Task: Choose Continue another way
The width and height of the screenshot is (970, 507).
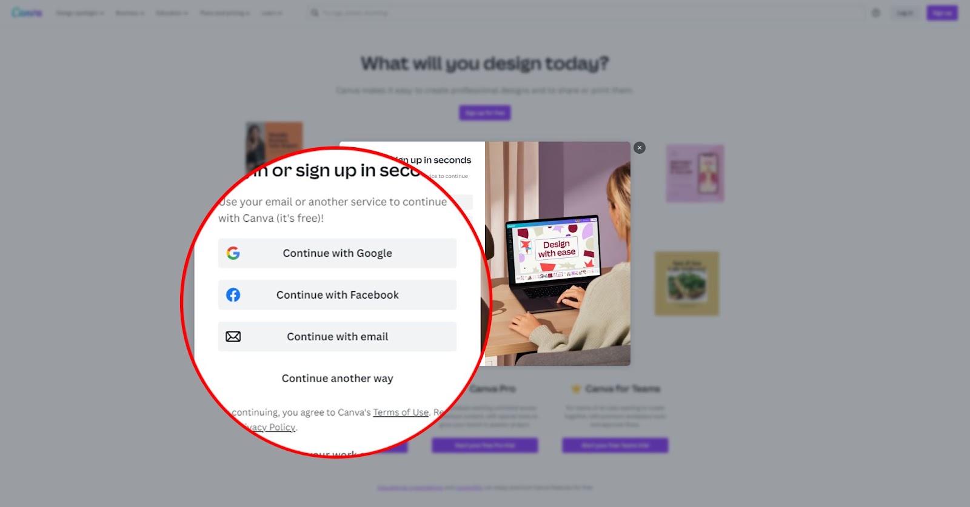Action: (x=337, y=379)
